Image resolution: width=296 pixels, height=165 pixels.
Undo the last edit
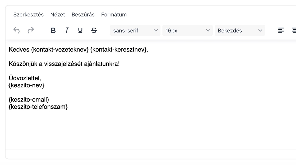point(17,31)
